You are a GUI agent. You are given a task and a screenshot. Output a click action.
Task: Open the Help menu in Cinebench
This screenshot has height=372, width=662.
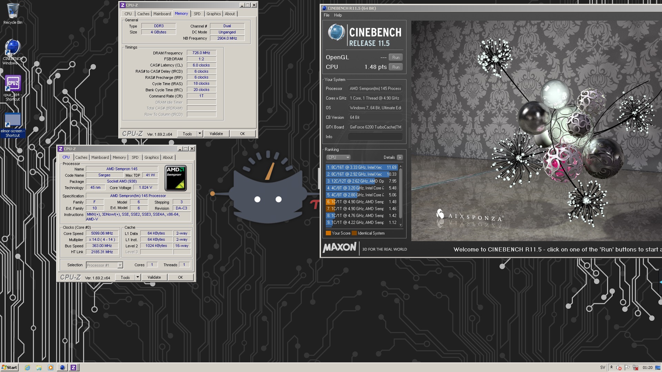[x=338, y=15]
